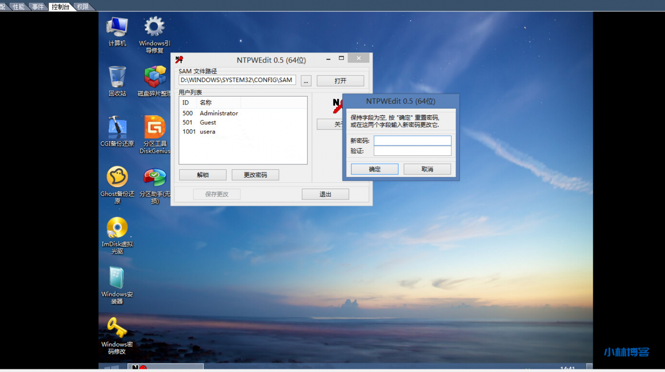
Task: Focus the 新密码 input field
Action: pos(413,141)
